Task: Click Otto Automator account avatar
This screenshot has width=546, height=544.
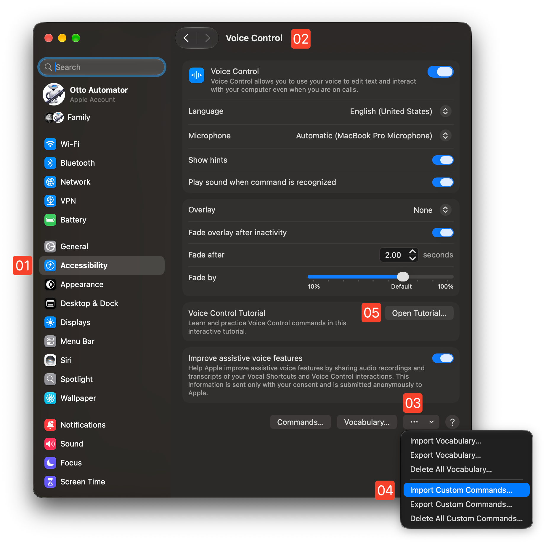Action: click(x=54, y=94)
